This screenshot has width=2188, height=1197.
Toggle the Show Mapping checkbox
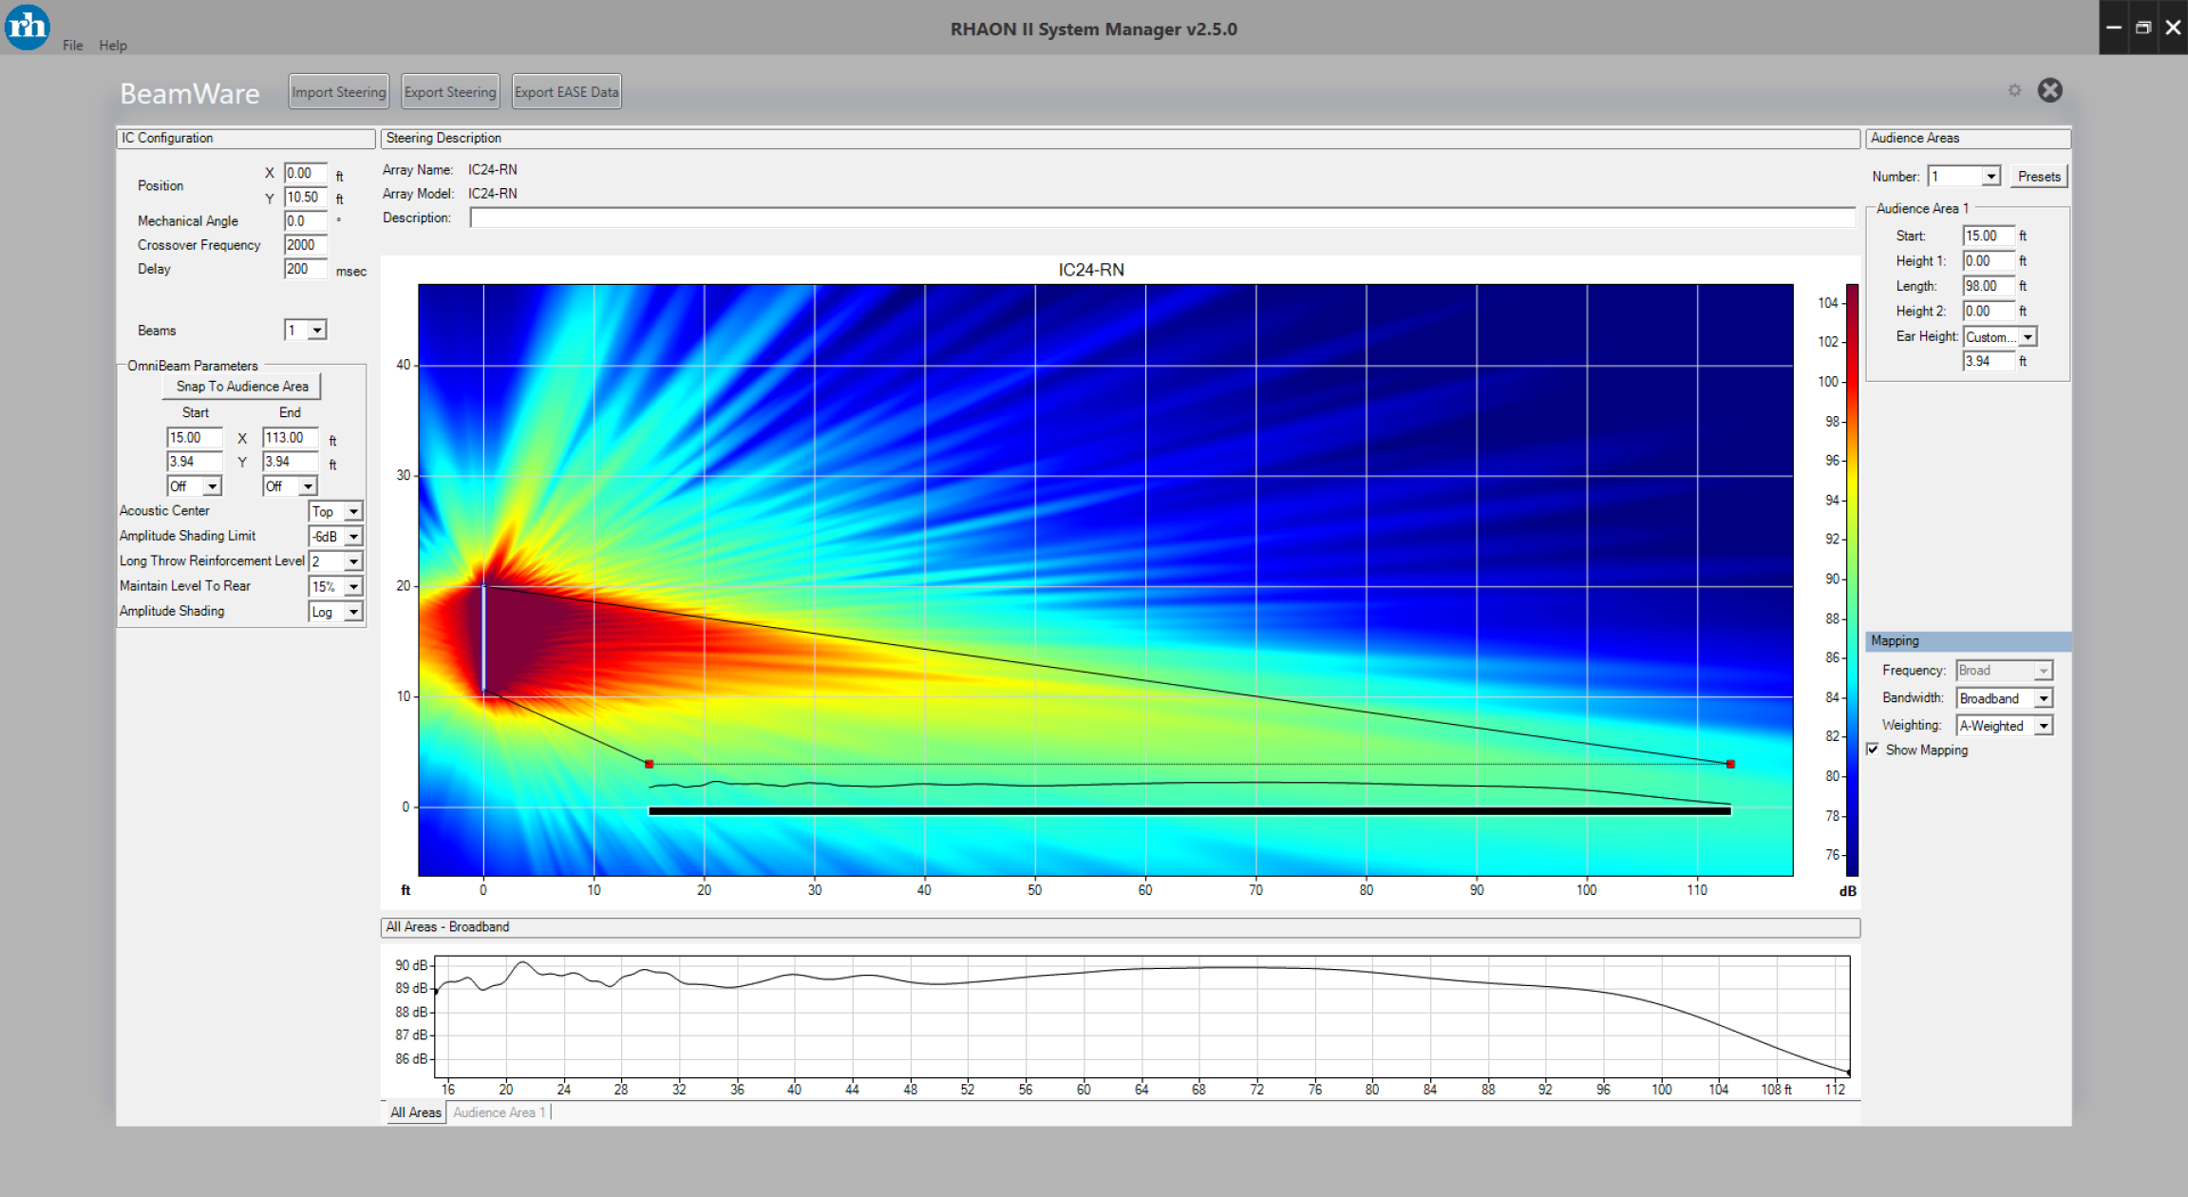[1873, 750]
